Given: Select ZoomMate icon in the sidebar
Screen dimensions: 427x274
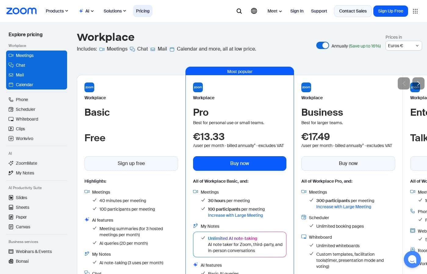Looking at the screenshot, I should point(11,163).
